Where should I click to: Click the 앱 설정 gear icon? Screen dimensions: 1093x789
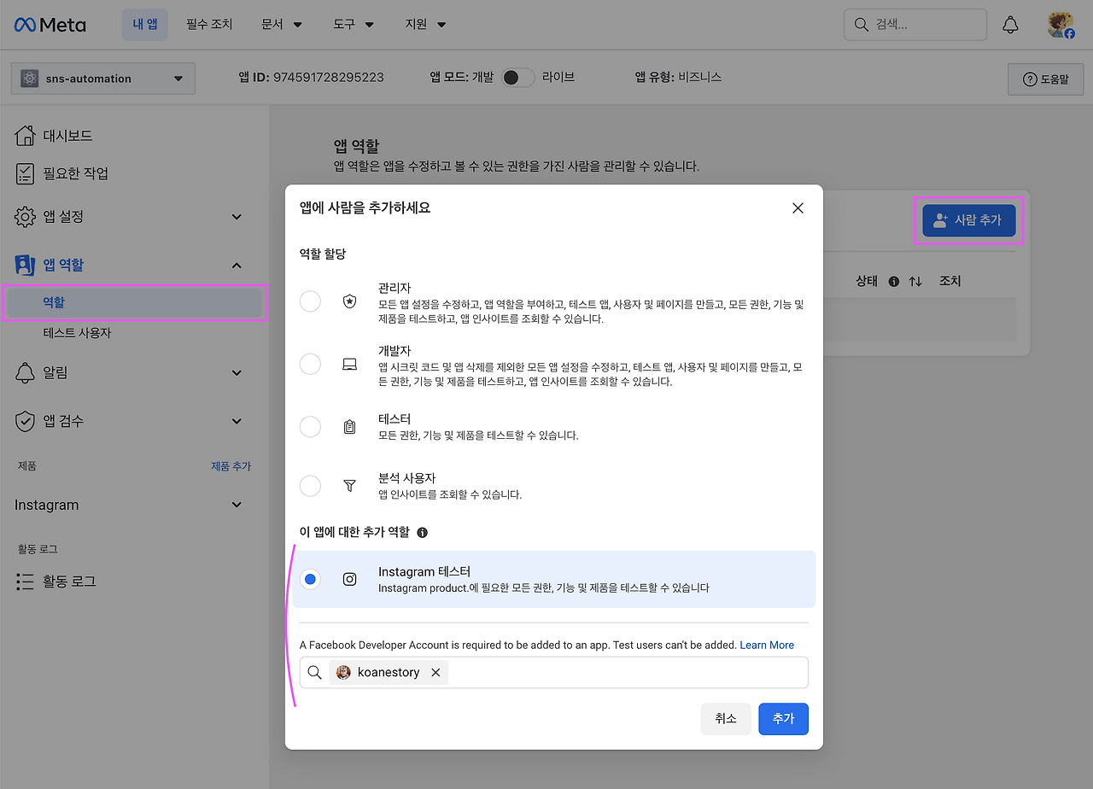pyautogui.click(x=26, y=217)
